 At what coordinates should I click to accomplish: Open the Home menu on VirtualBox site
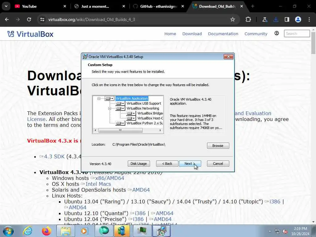coord(170,34)
